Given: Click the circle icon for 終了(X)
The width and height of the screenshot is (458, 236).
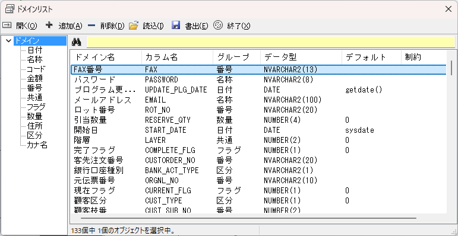Looking at the screenshot, I should [218, 25].
